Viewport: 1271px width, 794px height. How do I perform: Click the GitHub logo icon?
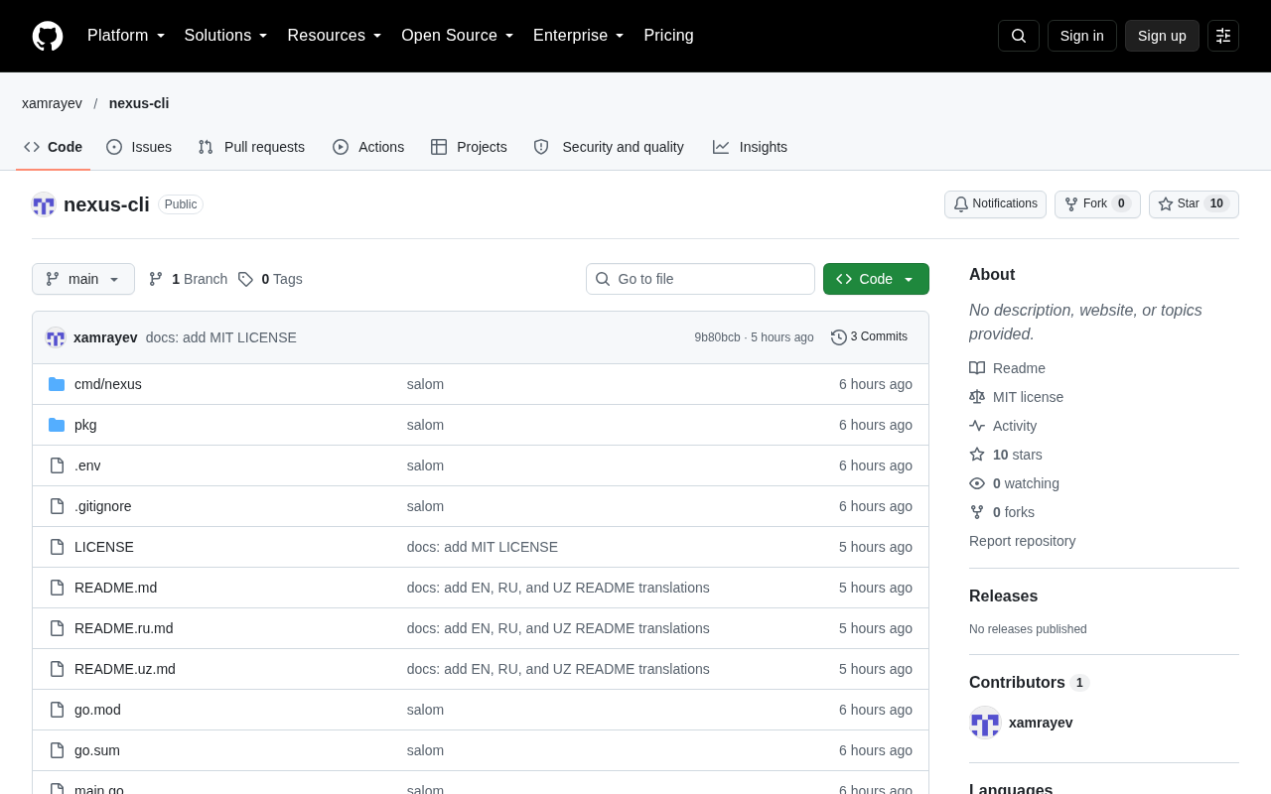[x=48, y=36]
